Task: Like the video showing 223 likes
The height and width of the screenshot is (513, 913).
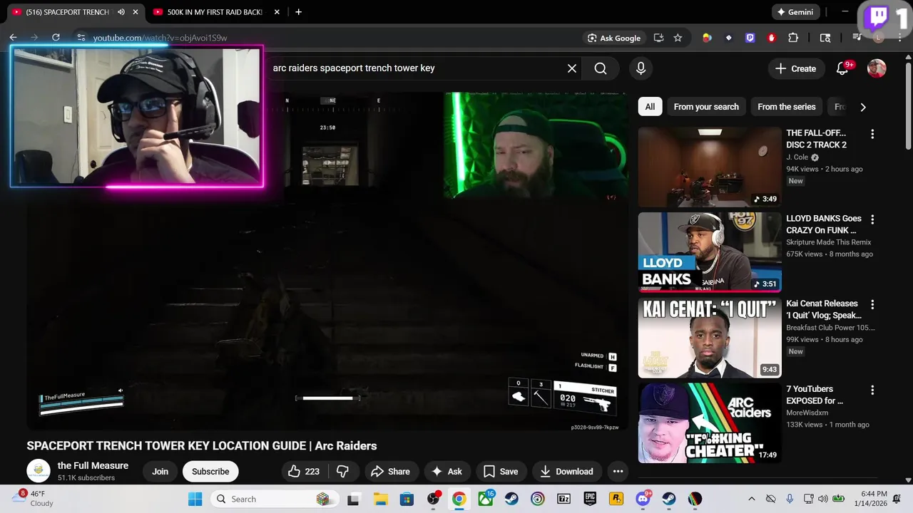Action: click(303, 471)
